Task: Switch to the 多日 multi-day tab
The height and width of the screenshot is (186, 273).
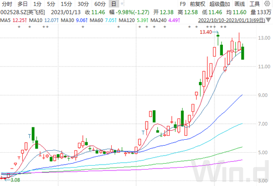Action: [23, 4]
